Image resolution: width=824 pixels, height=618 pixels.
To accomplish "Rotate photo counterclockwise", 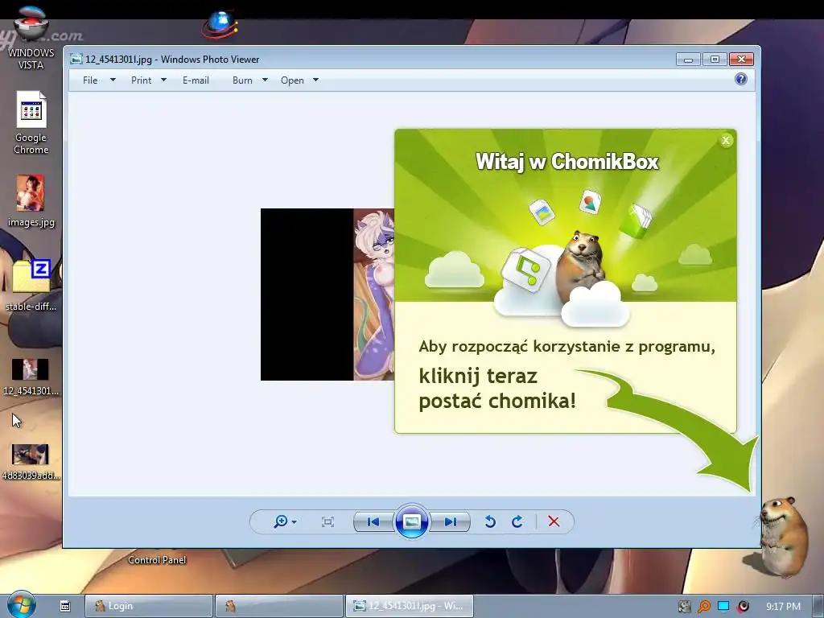I will point(490,521).
